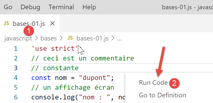Screen dimensions: 213x103
Task: Open the Terminal menu
Action: 61,7
